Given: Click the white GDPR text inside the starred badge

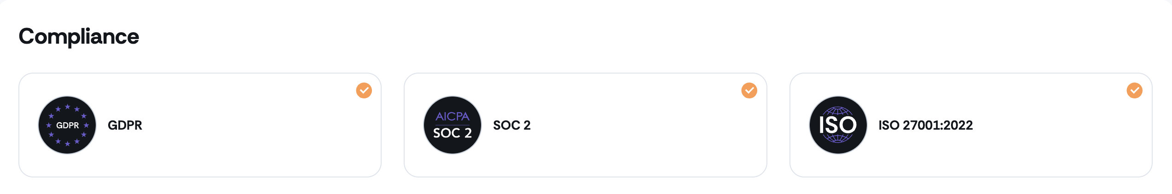Looking at the screenshot, I should 67,126.
